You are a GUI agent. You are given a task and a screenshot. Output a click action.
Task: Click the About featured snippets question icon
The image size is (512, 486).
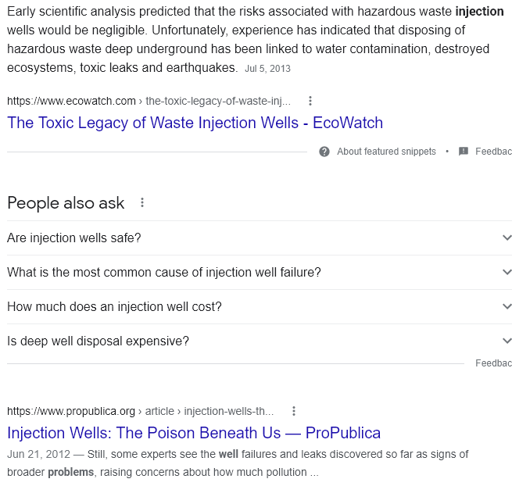(324, 152)
